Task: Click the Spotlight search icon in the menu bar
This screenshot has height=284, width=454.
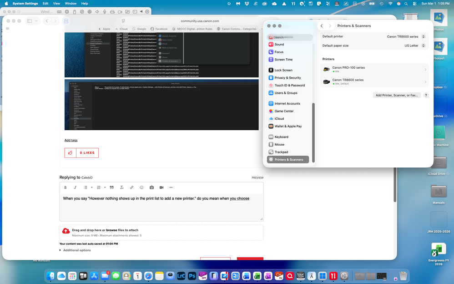Action: click(406, 4)
